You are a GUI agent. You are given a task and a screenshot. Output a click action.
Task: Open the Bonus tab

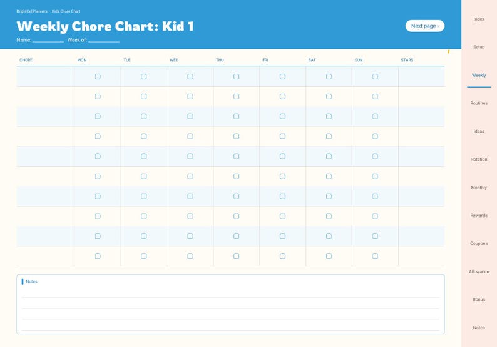(479, 299)
